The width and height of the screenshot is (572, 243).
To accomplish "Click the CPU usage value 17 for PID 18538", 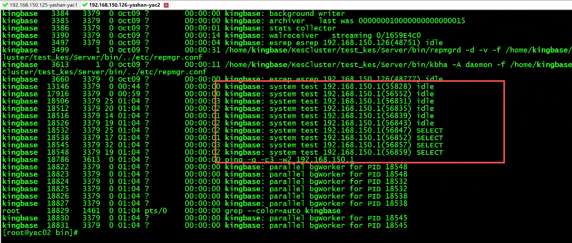I will (x=109, y=138).
